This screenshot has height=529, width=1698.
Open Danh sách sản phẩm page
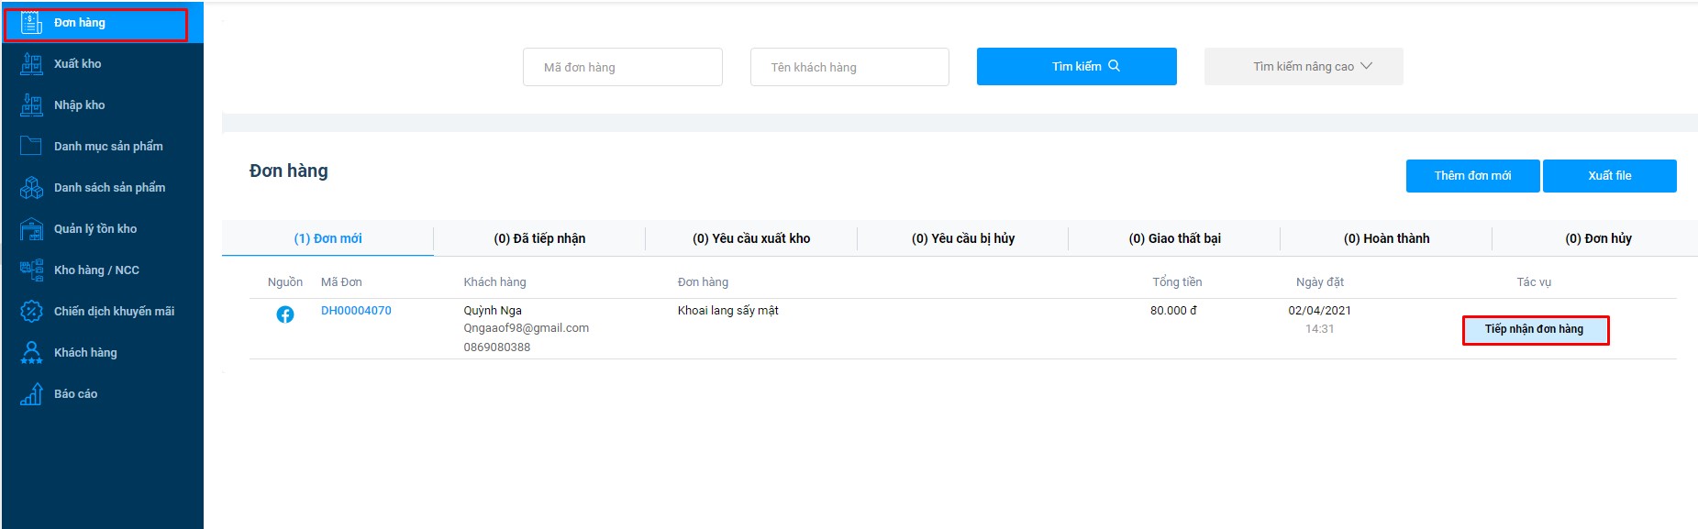tap(110, 188)
